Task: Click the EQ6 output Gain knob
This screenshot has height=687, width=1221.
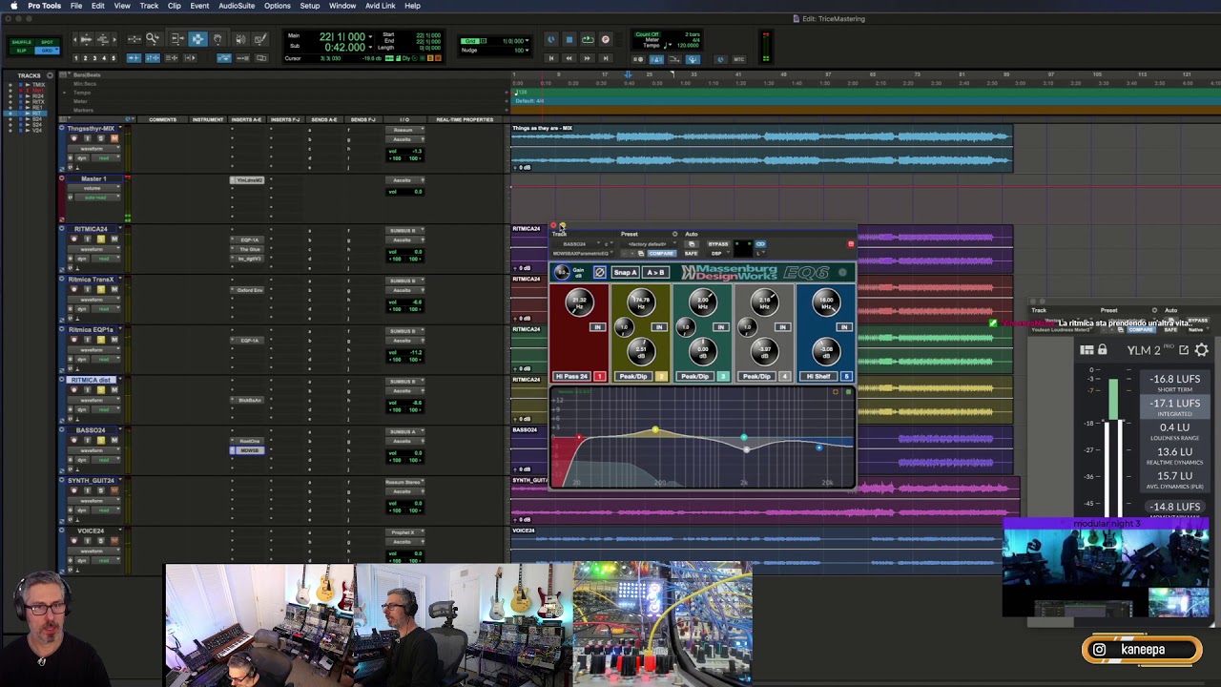Action: pyautogui.click(x=562, y=272)
